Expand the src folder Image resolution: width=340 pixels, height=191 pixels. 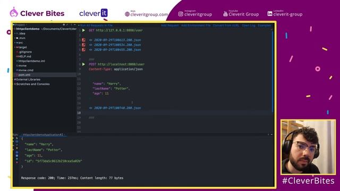pos(15,42)
